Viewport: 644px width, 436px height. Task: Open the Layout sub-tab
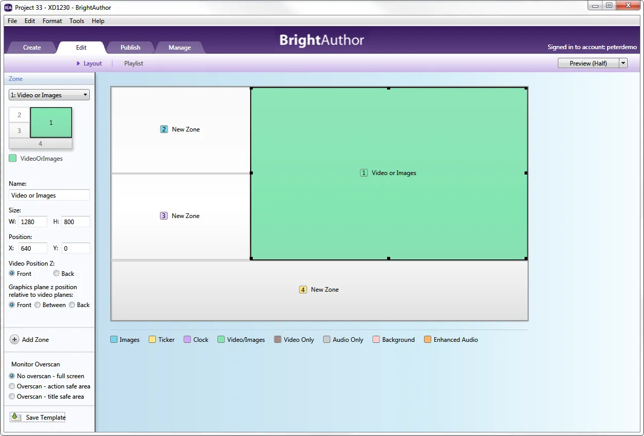pos(93,63)
